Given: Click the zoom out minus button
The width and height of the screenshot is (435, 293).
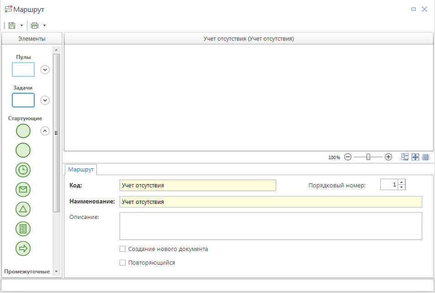Looking at the screenshot, I should [348, 157].
